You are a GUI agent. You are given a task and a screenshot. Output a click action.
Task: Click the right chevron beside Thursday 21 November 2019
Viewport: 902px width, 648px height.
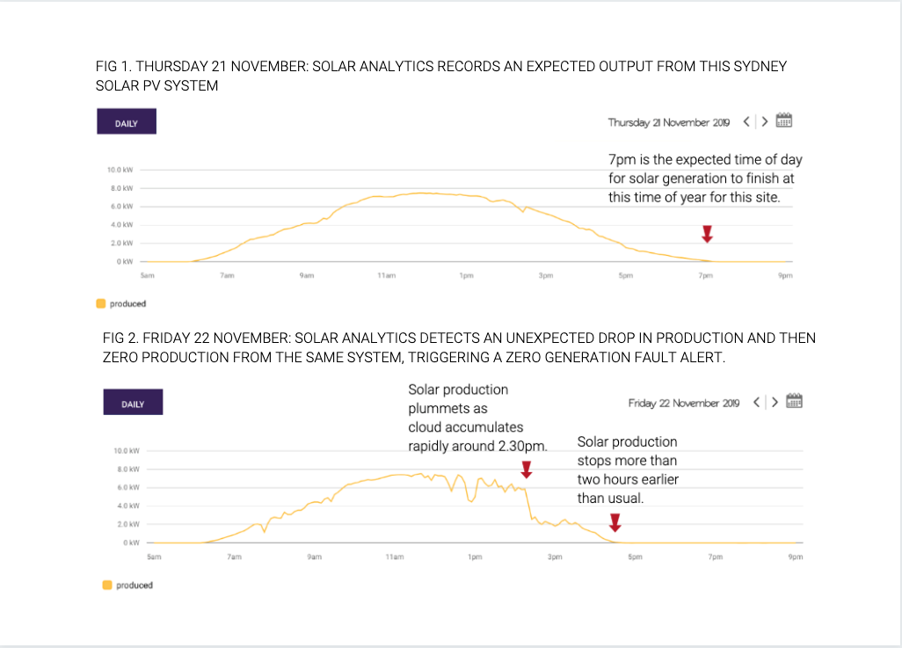[x=765, y=121]
